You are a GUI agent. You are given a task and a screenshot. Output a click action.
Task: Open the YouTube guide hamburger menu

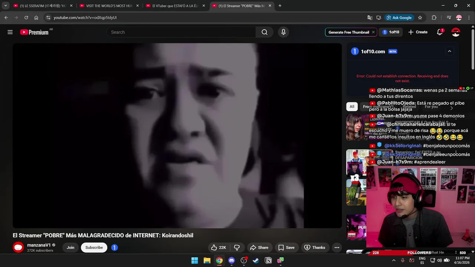pyautogui.click(x=10, y=32)
